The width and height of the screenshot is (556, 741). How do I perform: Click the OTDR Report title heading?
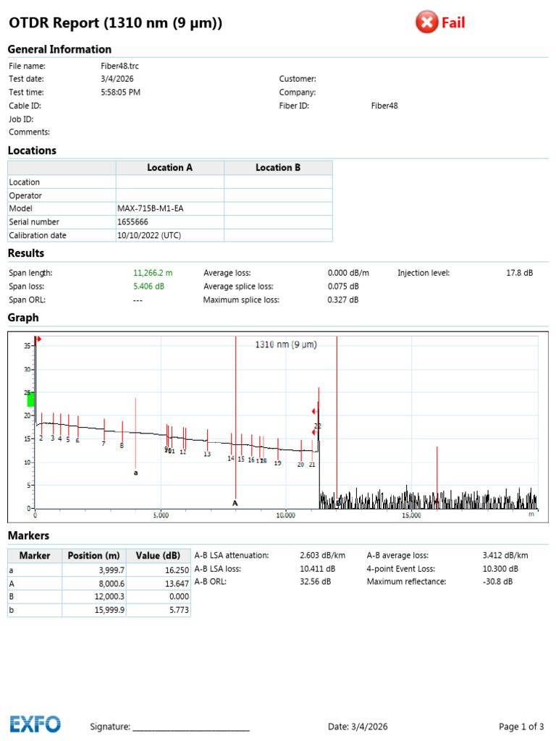[115, 22]
